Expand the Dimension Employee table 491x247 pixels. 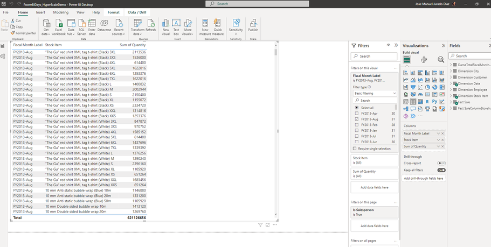click(451, 90)
